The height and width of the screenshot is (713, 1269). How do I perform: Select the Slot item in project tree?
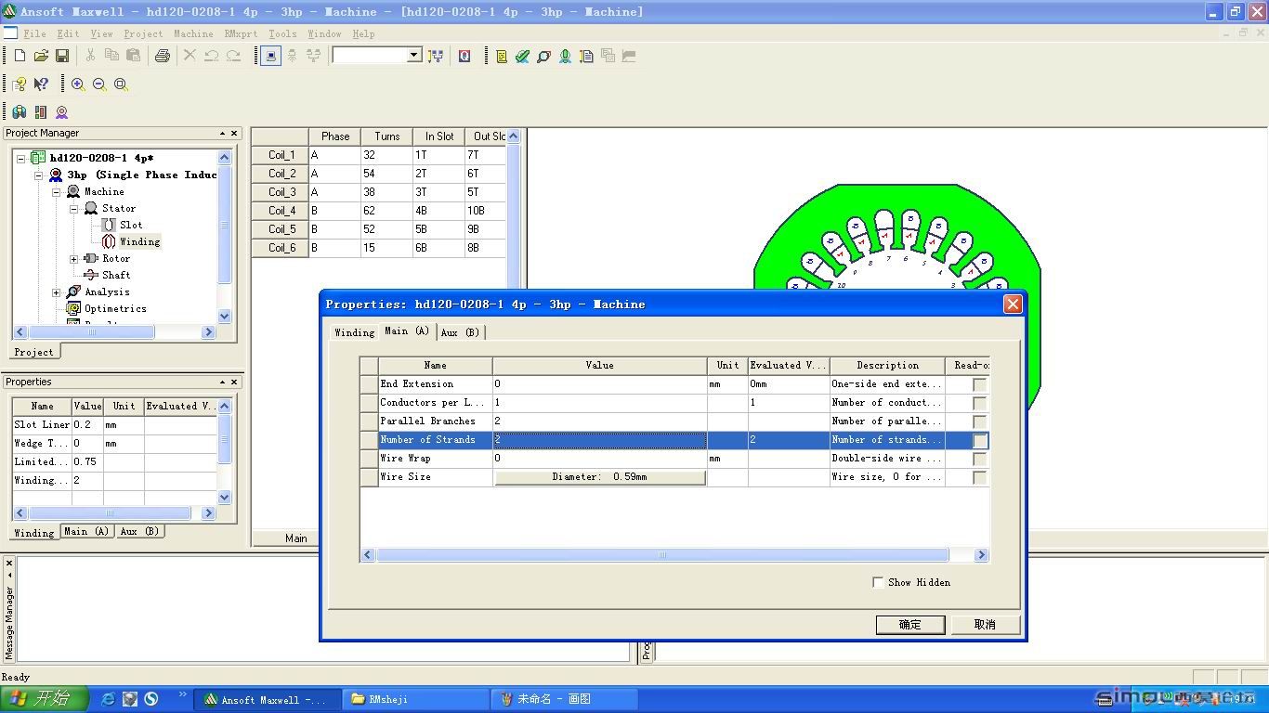(131, 225)
